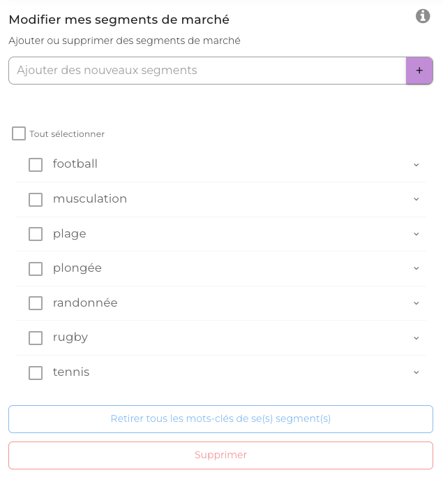Select the tennis checkbox
The height and width of the screenshot is (489, 443).
(36, 373)
